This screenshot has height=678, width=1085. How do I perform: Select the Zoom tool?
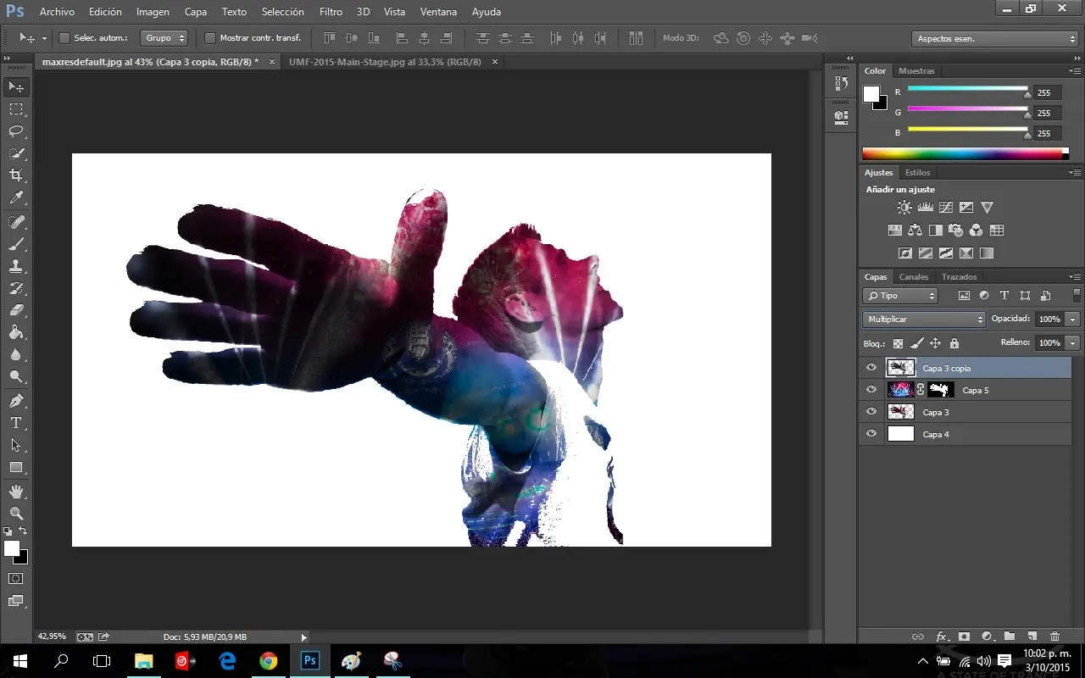pos(15,514)
